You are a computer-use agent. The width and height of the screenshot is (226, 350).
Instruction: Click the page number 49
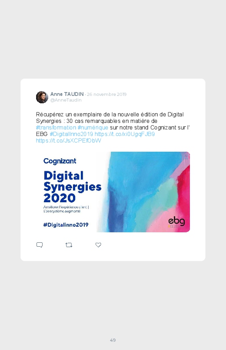pos(113,340)
